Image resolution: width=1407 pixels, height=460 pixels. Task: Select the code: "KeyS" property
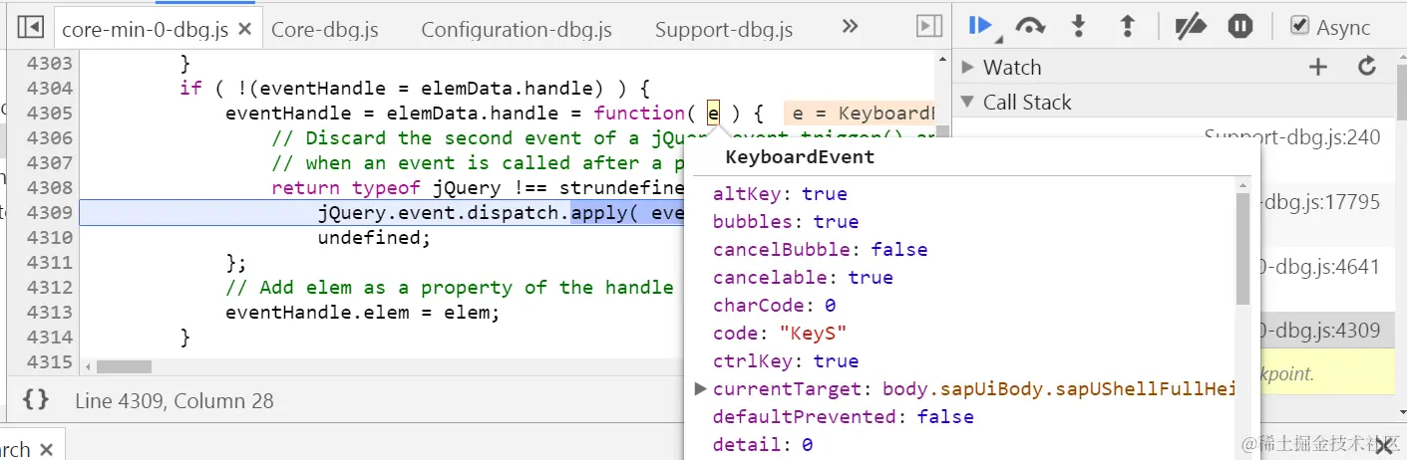click(x=780, y=333)
